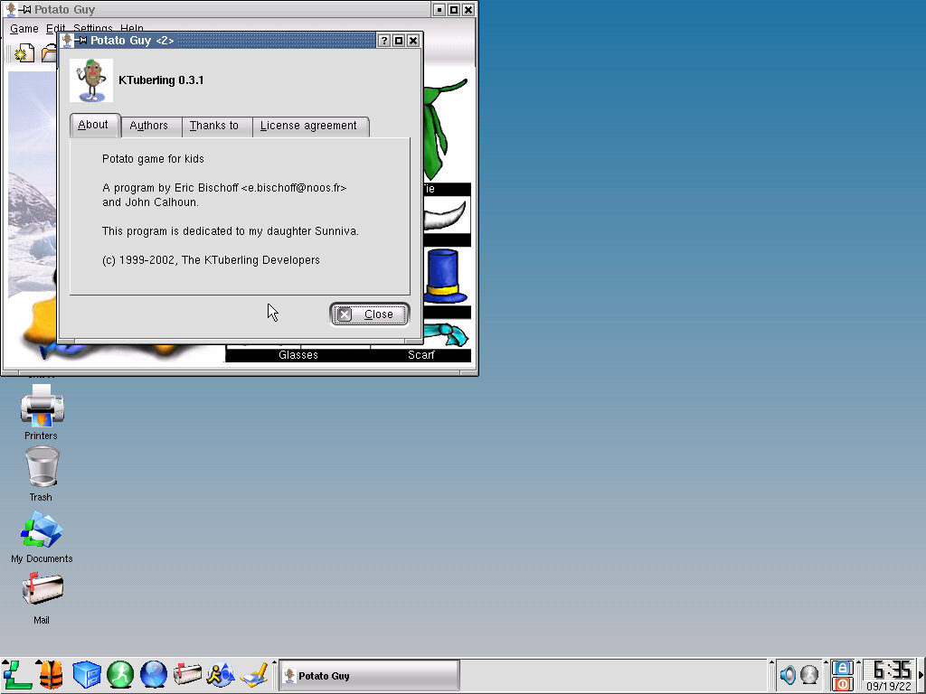Choose the cyan scarf accessory
Screen dimensions: 926x694
[x=449, y=334]
